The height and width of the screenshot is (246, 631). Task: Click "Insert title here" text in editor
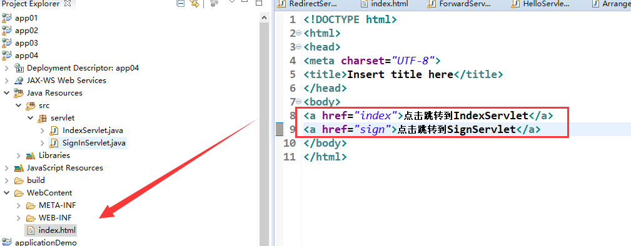coord(400,74)
